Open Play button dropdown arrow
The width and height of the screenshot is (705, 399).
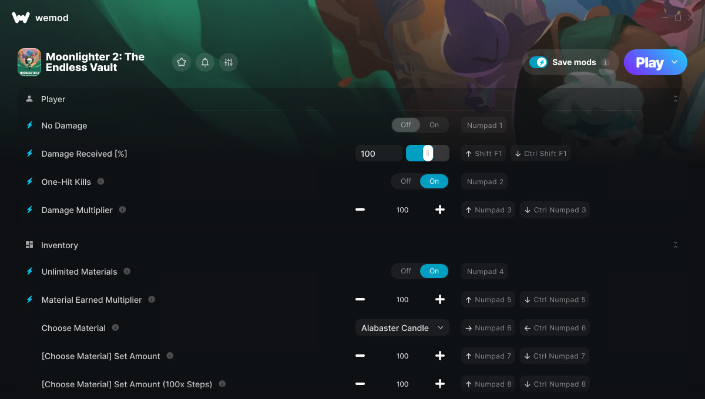(x=674, y=62)
